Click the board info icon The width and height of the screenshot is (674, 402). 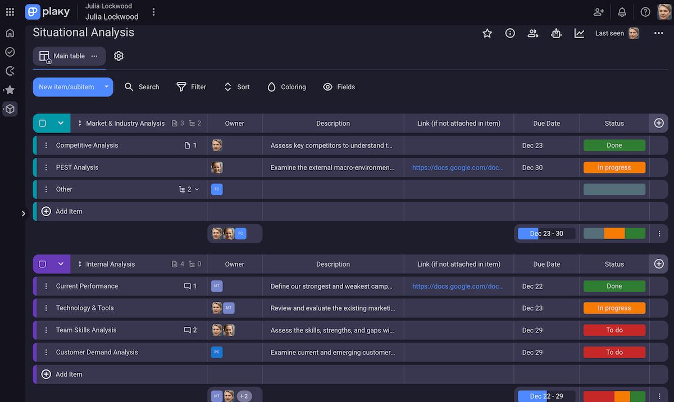pos(509,33)
